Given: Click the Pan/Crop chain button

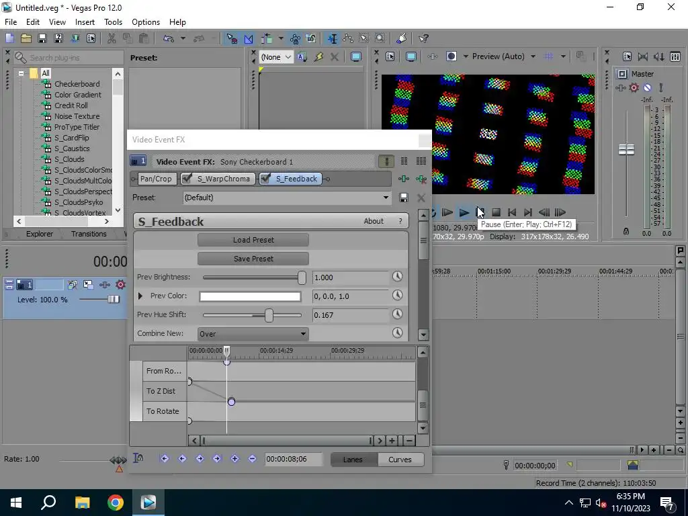Looking at the screenshot, I should 156,179.
